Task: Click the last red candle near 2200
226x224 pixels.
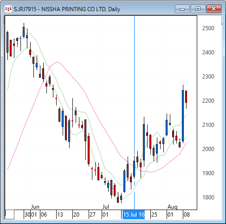Action: coord(186,97)
